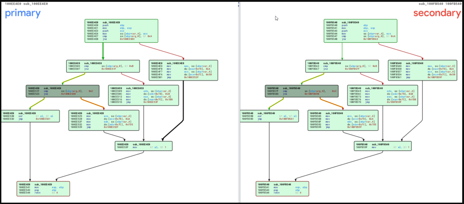Click the mov 0x7D5 line at 100EE532
The image size is (464, 204).
[102, 124]
